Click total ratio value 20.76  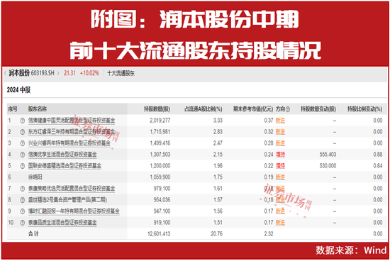(217, 234)
